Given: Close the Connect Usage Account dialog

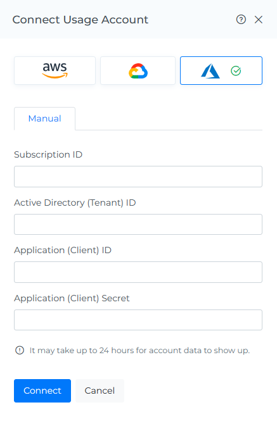Looking at the screenshot, I should (259, 20).
